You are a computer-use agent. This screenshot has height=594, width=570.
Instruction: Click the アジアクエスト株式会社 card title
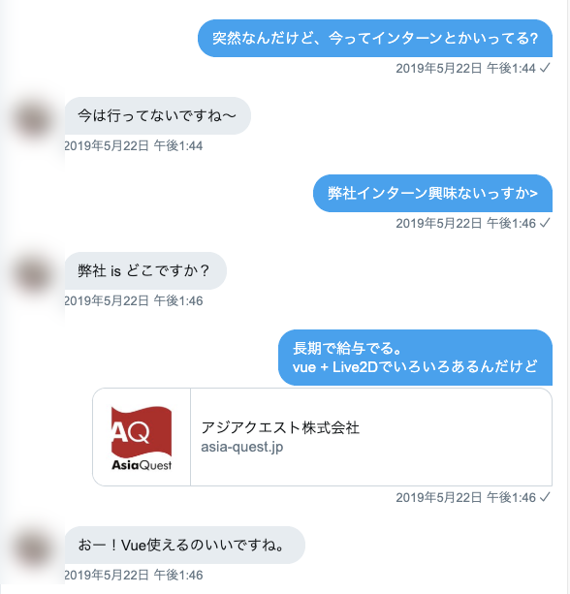tap(280, 427)
